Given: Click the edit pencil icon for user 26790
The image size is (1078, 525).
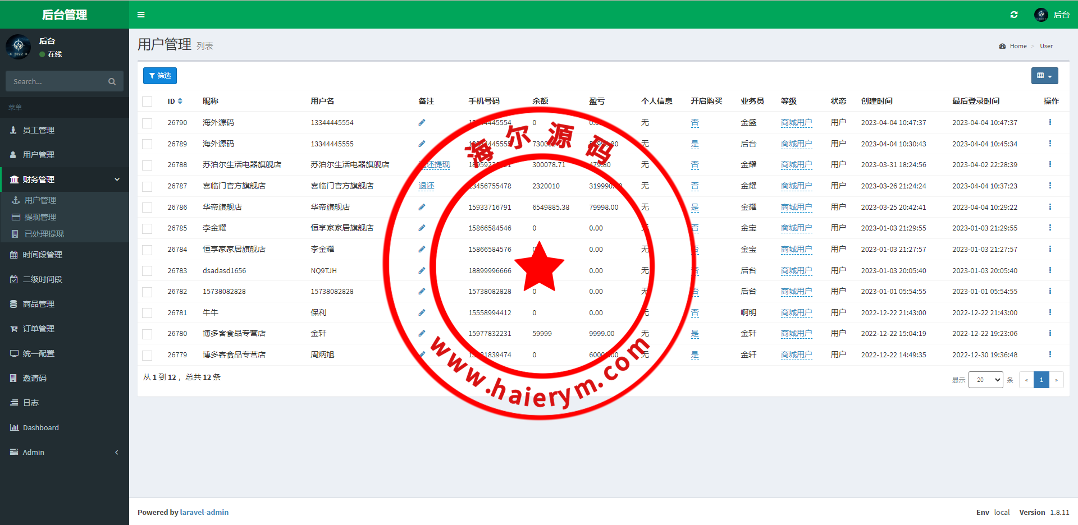Looking at the screenshot, I should tap(422, 122).
